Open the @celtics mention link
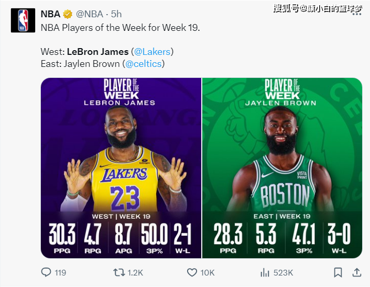Viewport: 370px width, 287px height. point(143,64)
